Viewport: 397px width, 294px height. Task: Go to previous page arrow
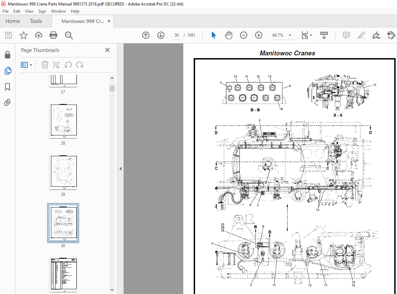coord(146,35)
